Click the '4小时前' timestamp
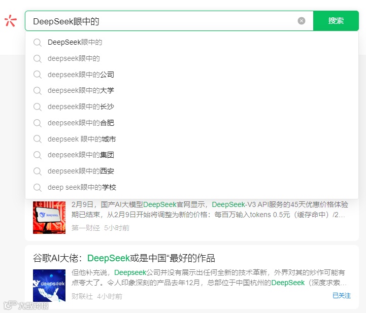 click(110, 296)
